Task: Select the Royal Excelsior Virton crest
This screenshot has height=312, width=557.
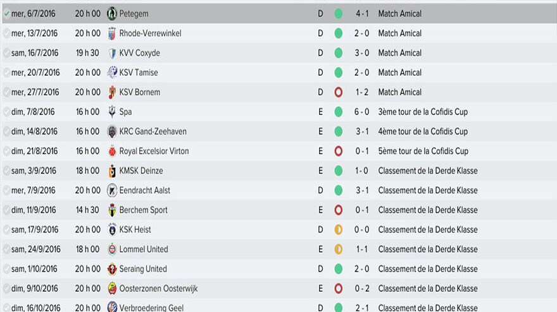Action: 112,151
